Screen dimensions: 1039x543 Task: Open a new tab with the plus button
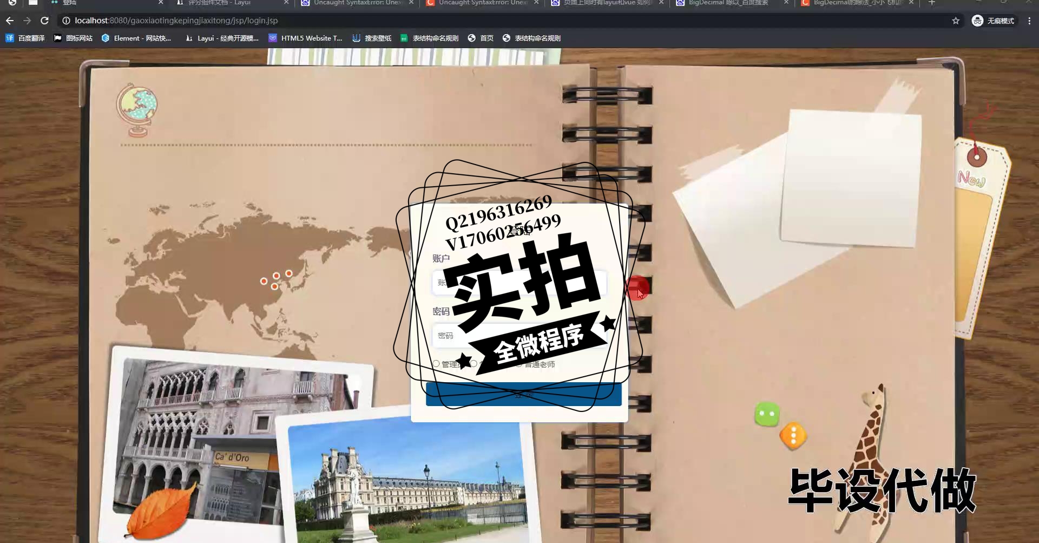click(932, 3)
